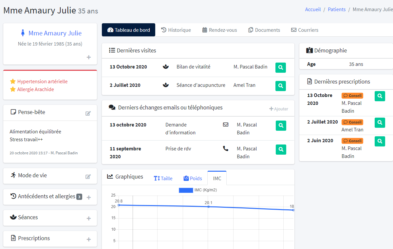Click the plus icon in patient card
Viewport: 393px width, 249px height.
pyautogui.click(x=88, y=57)
